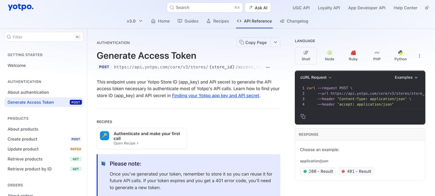Select the 401 - Result example

(x=356, y=171)
